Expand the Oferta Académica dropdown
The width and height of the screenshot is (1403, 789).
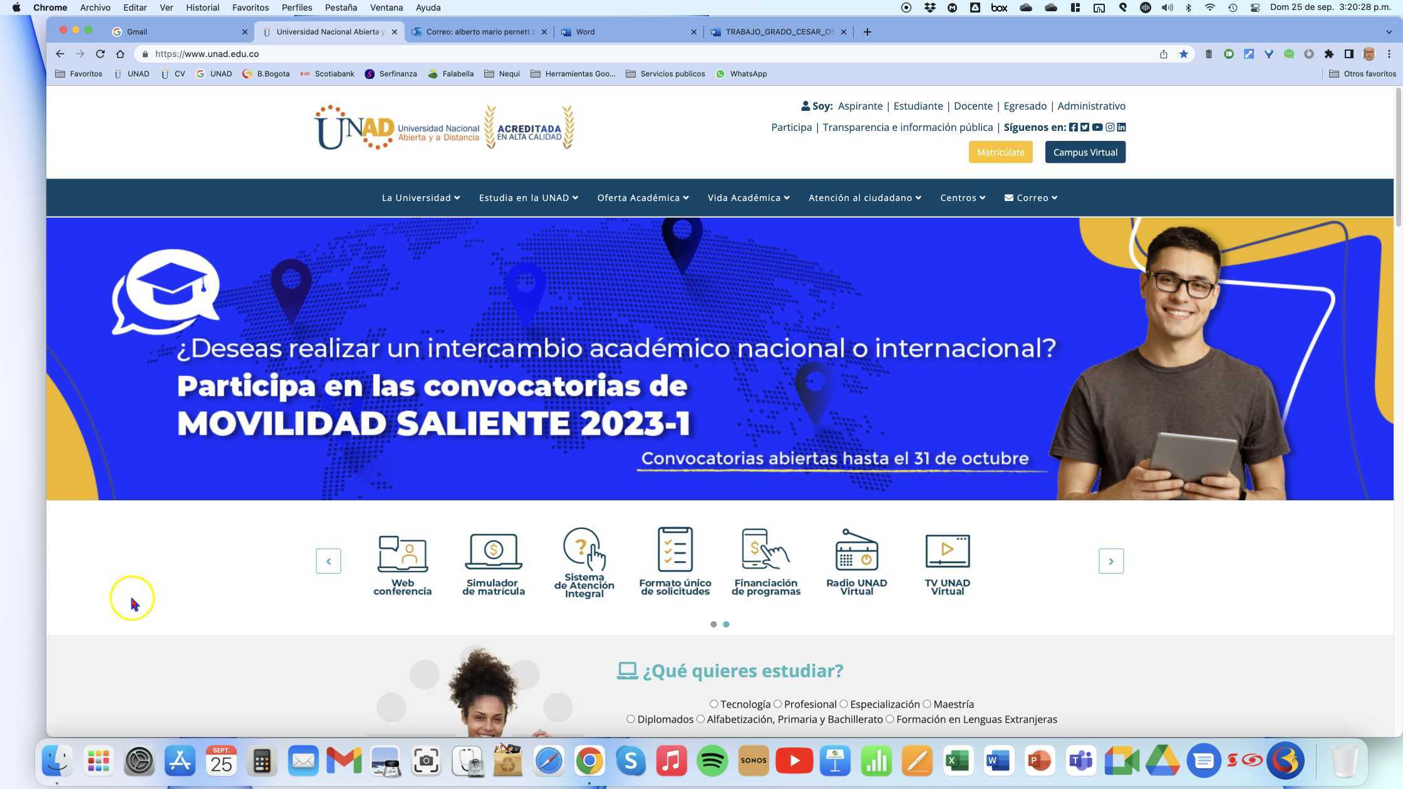click(x=643, y=198)
